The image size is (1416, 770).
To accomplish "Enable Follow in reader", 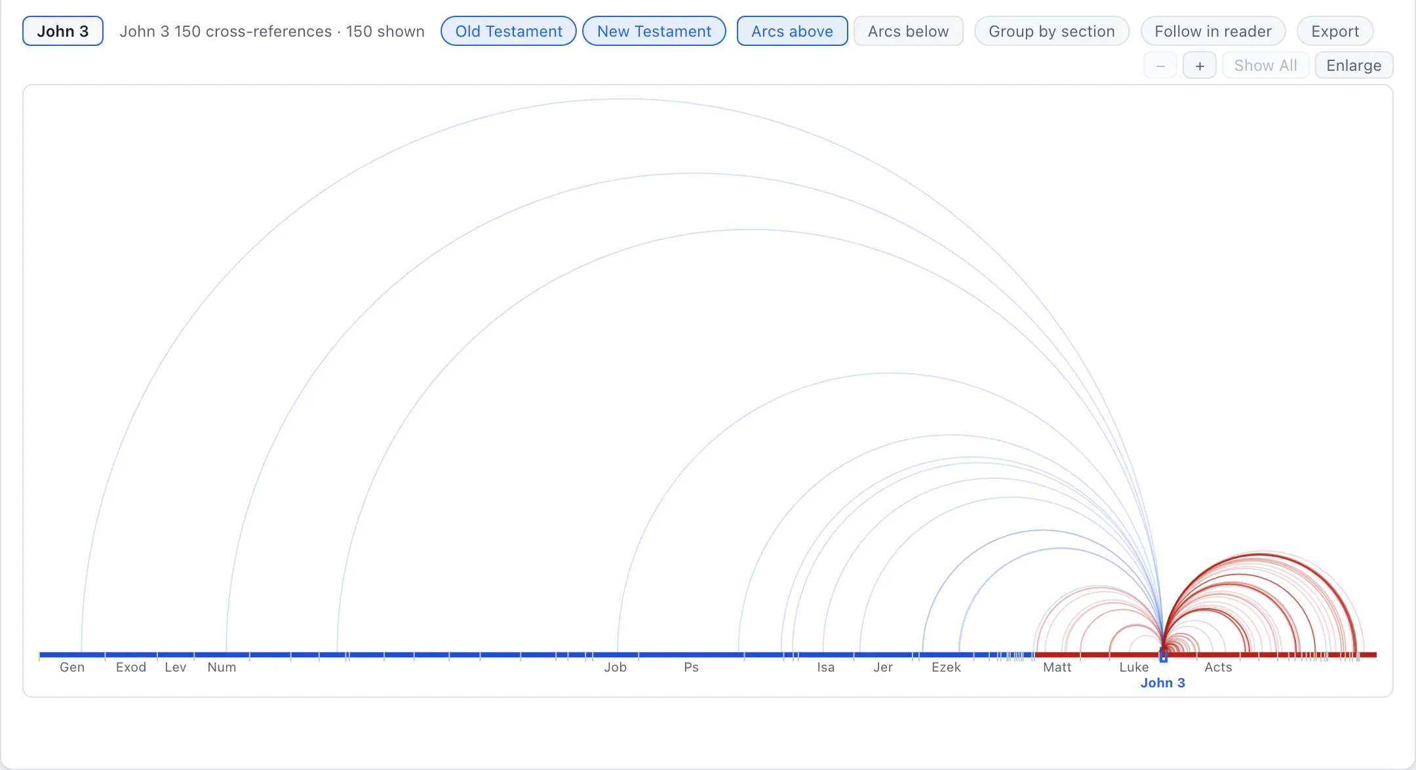I will (x=1213, y=31).
